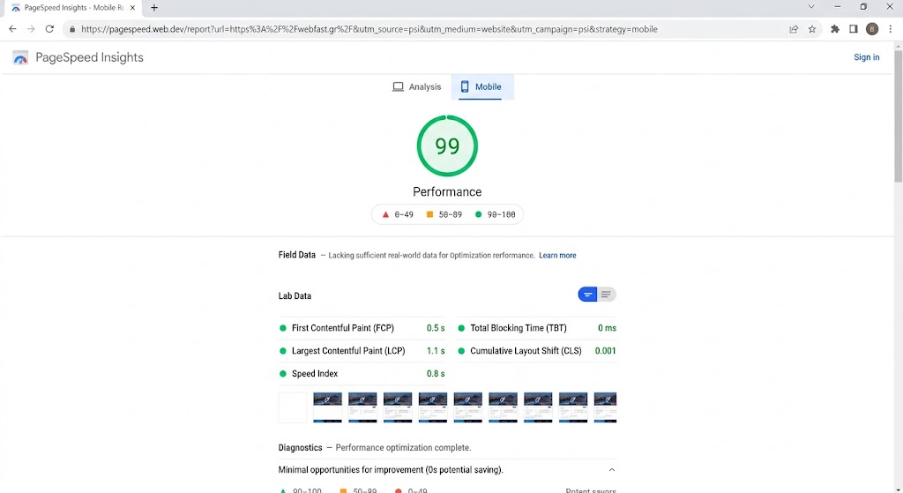Screen dimensions: 903x493
Task: Click the share page icon
Action: (x=794, y=29)
